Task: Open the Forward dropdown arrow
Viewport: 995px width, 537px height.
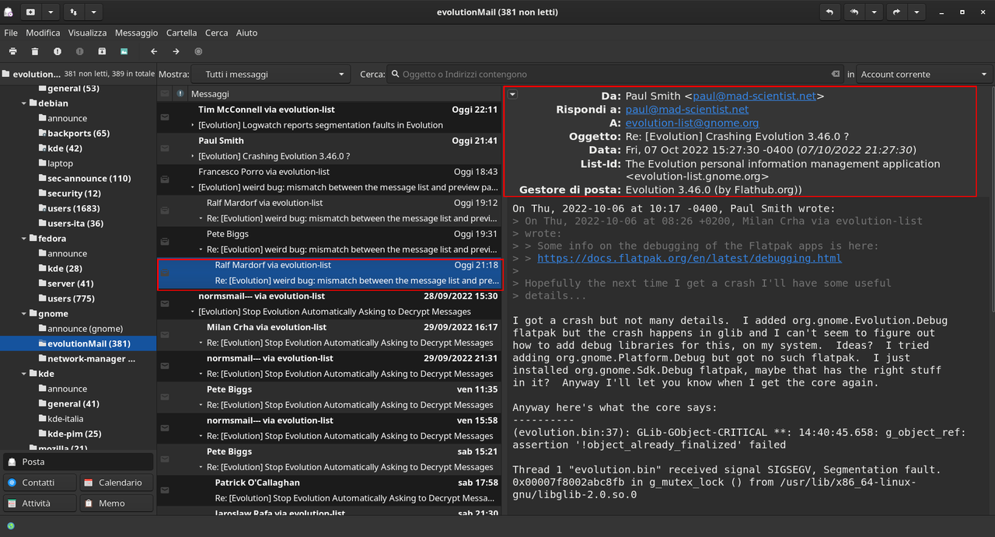Action: tap(916, 12)
